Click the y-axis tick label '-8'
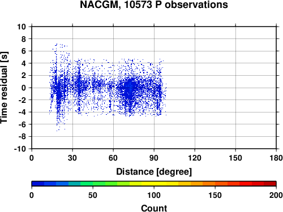This screenshot has width=283, height=212. tap(22, 137)
